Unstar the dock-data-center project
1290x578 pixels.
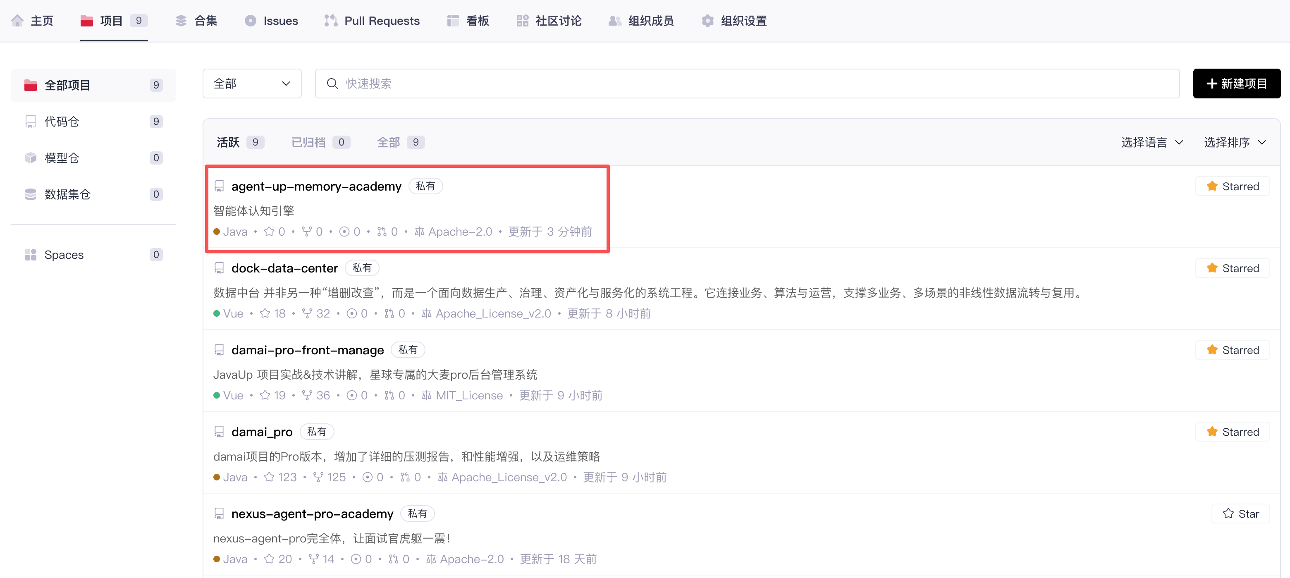tap(1233, 268)
